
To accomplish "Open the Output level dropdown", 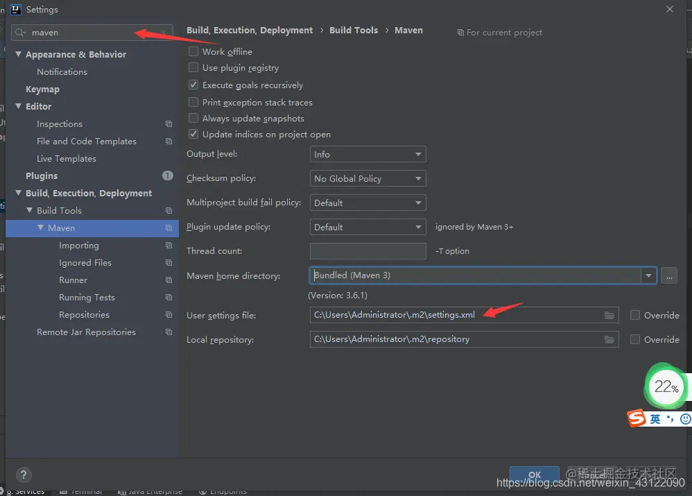I will coord(367,154).
